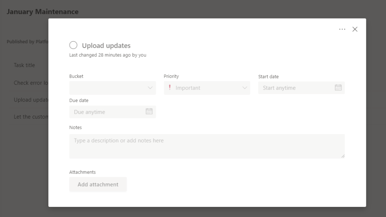Viewport: 386px width, 217px height.
Task: Open the Let the customer task row
Action: [31, 117]
